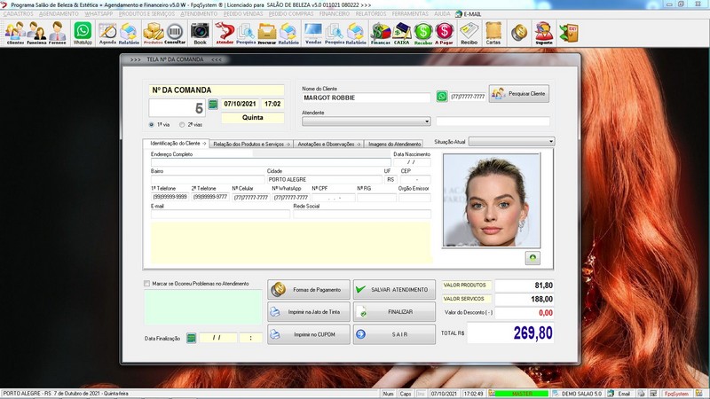This screenshot has height=399, width=710.
Task: Click the Formas de Pagamento button
Action: [308, 289]
